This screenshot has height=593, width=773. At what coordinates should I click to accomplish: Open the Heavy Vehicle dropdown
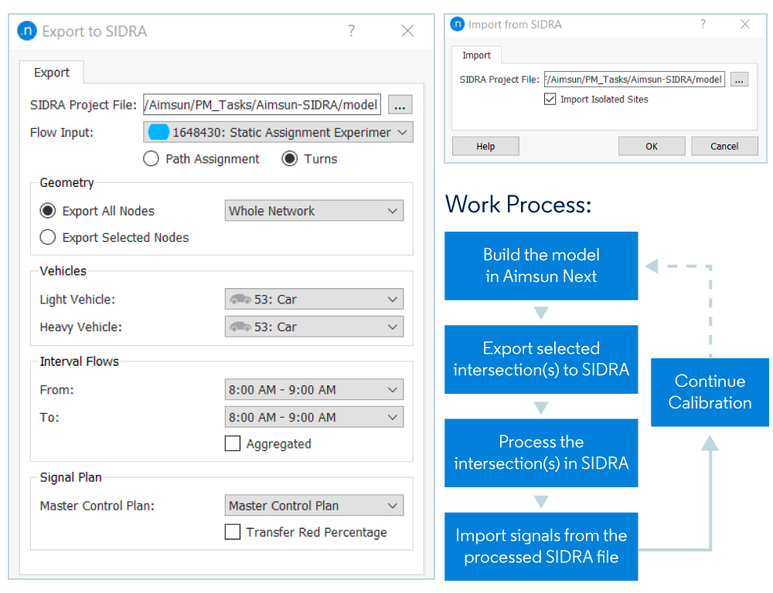(314, 327)
